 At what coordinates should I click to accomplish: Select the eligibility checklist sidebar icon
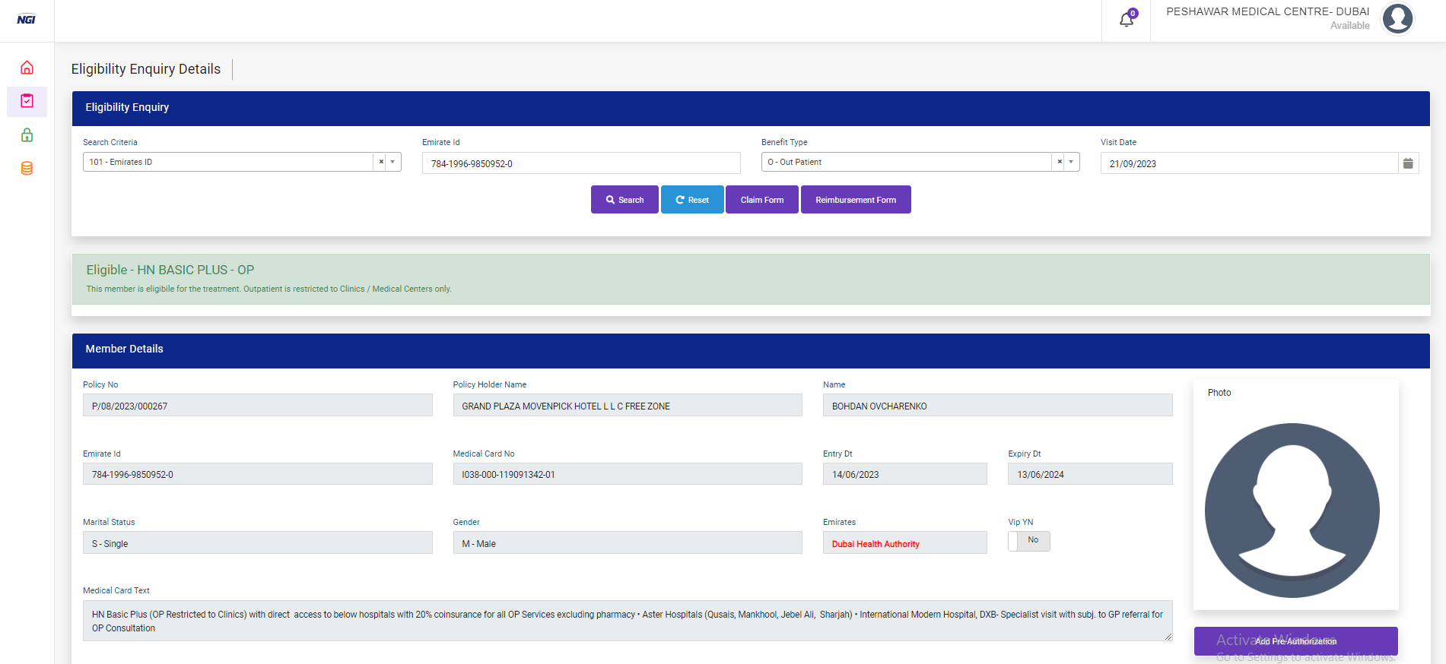tap(27, 101)
